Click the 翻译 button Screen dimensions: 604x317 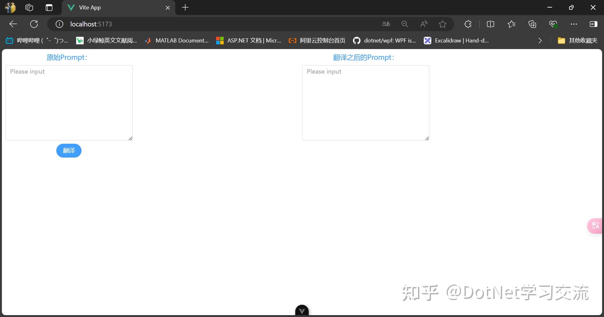69,151
